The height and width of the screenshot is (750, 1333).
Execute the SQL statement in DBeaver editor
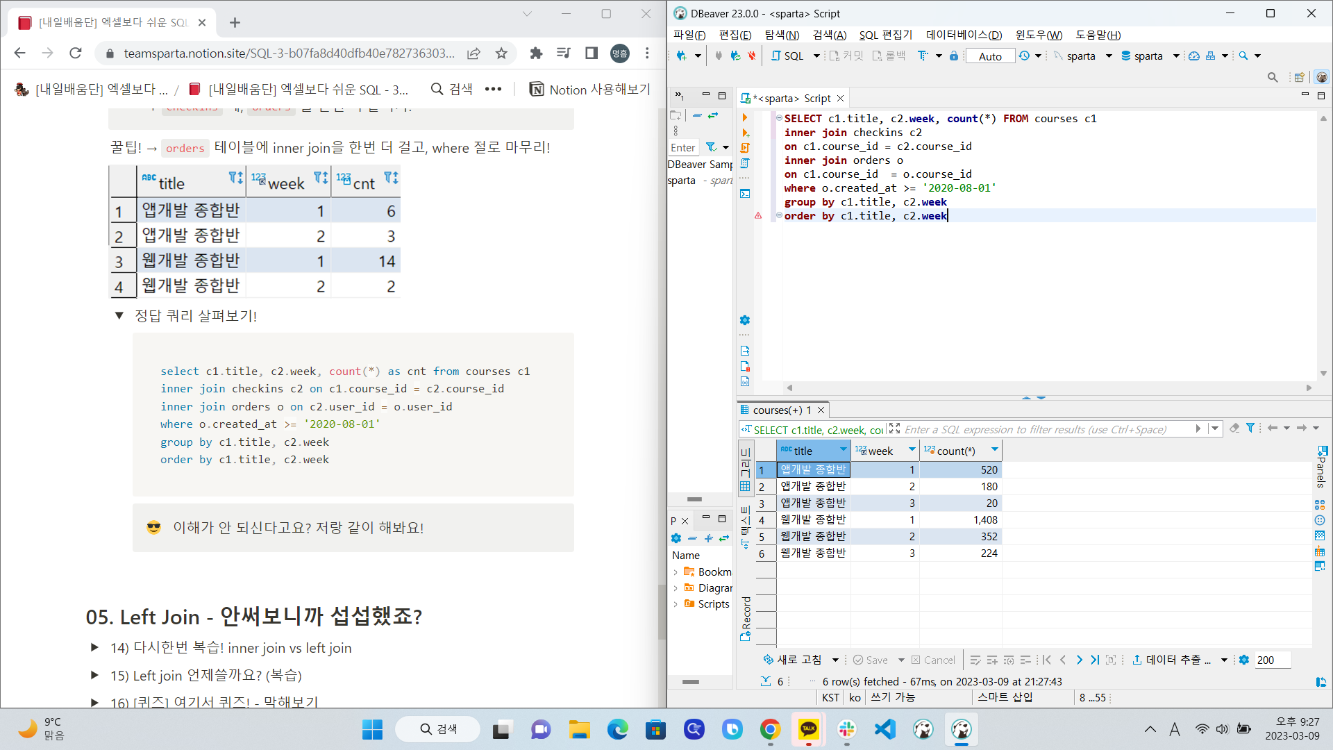(x=745, y=118)
